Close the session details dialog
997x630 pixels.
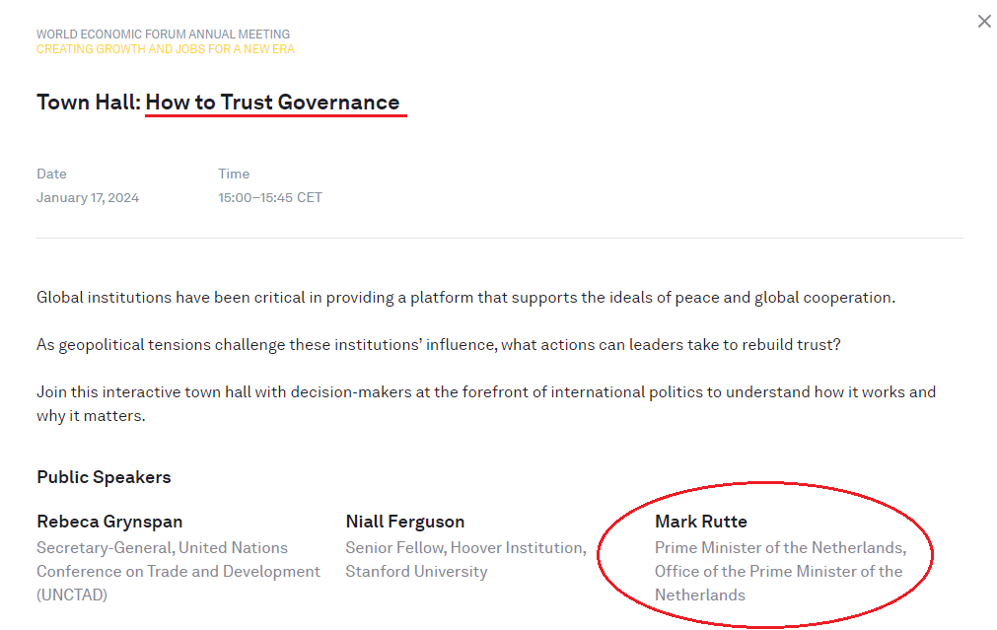pos(983,22)
